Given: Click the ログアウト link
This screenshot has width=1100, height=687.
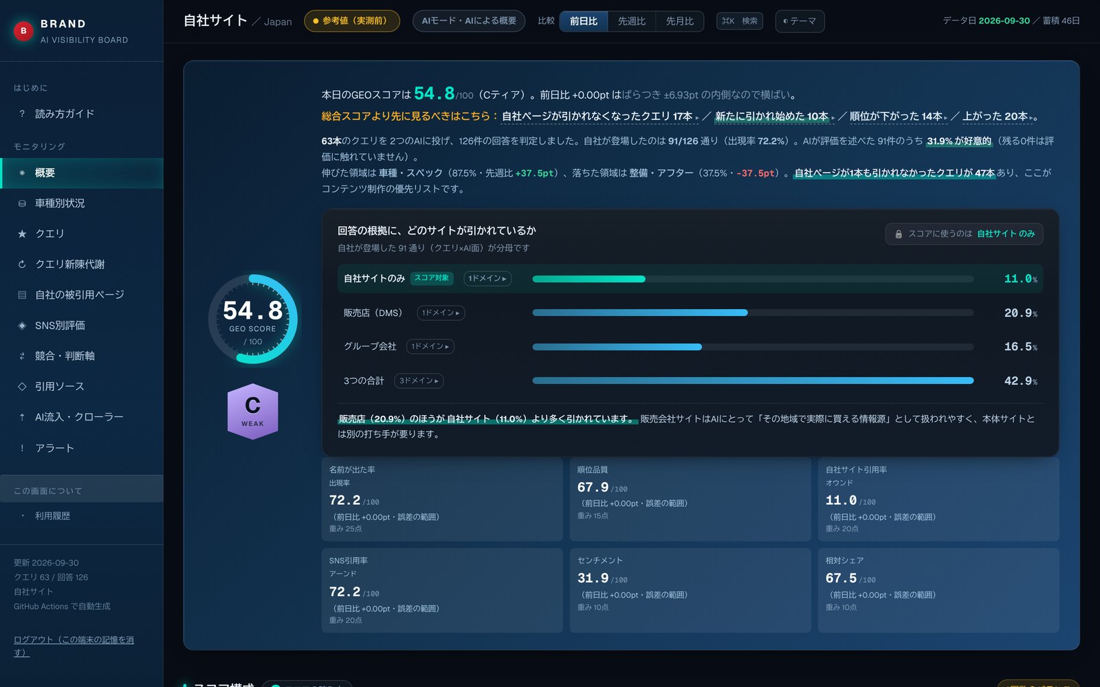Looking at the screenshot, I should click(74, 646).
